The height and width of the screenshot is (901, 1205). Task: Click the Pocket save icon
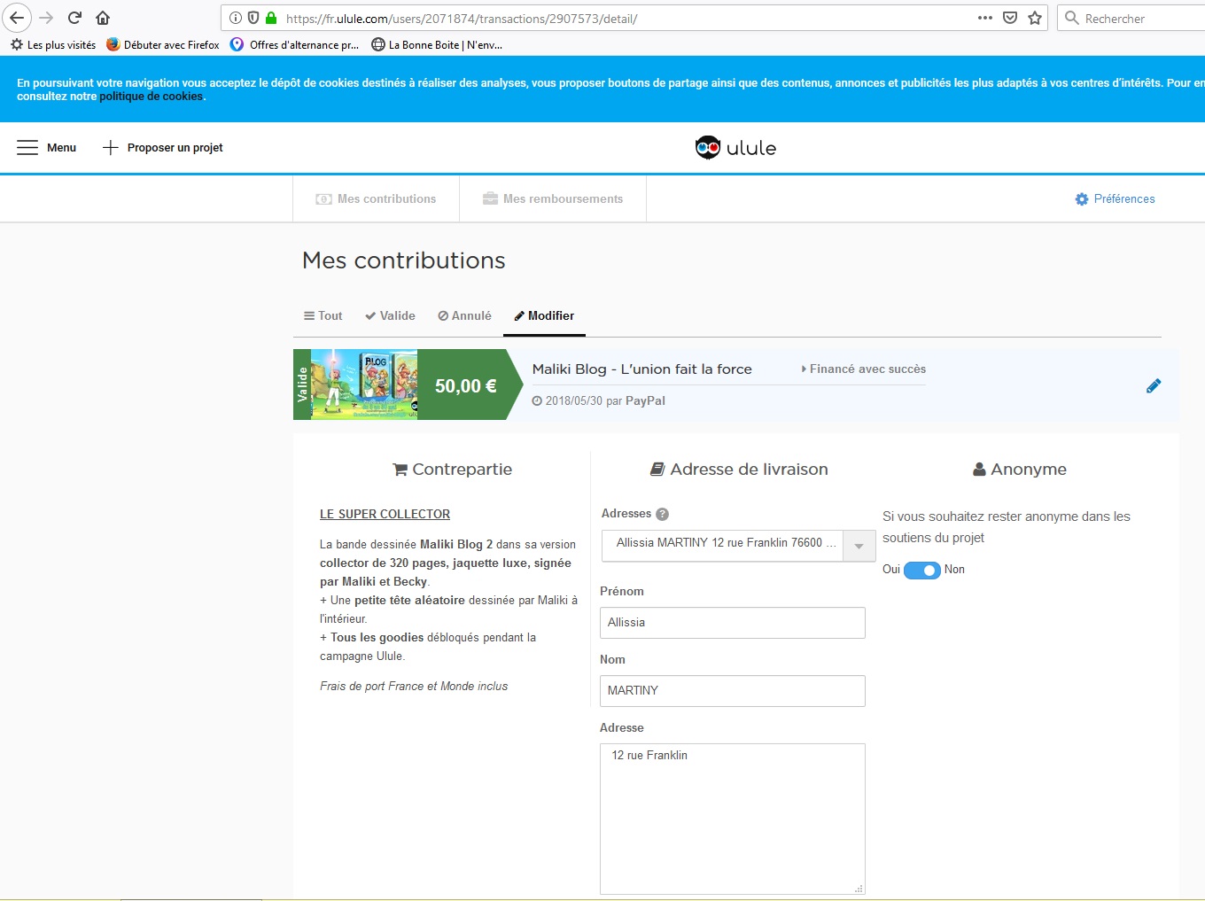click(1009, 18)
